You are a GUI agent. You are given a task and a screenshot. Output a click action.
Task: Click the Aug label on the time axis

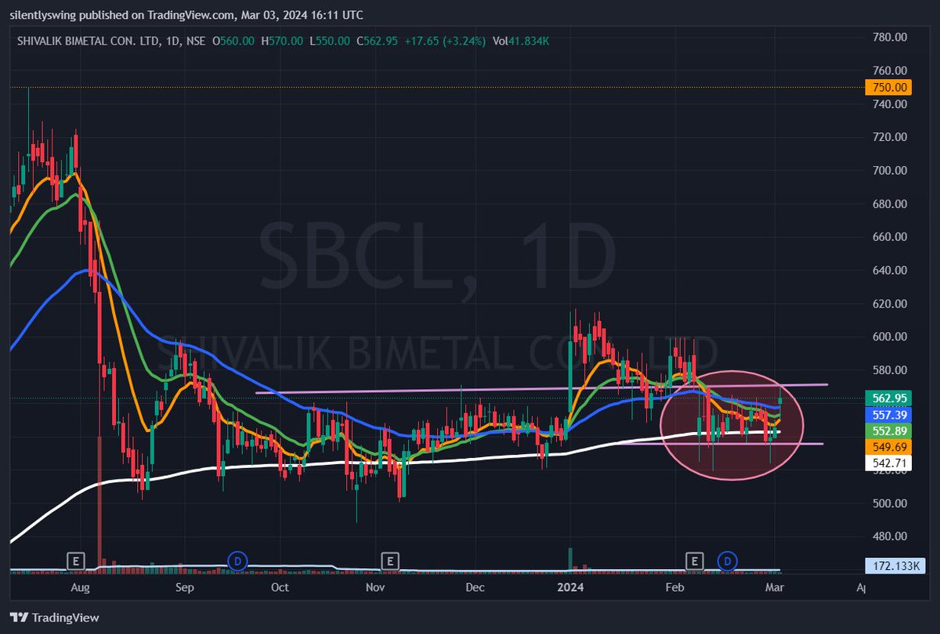tap(81, 586)
